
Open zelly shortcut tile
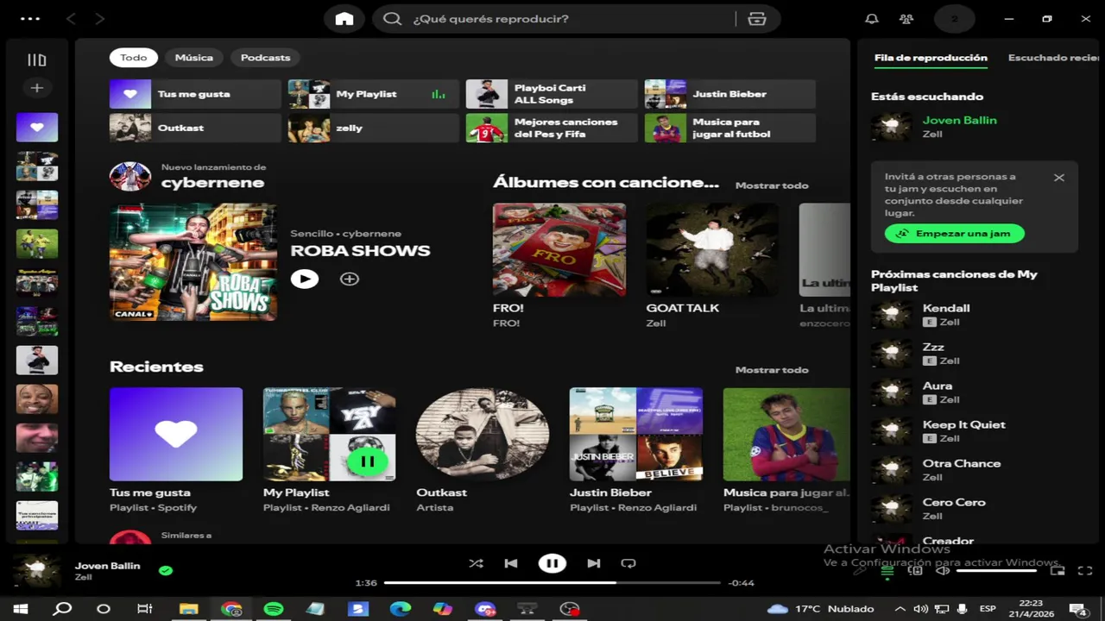tap(374, 128)
